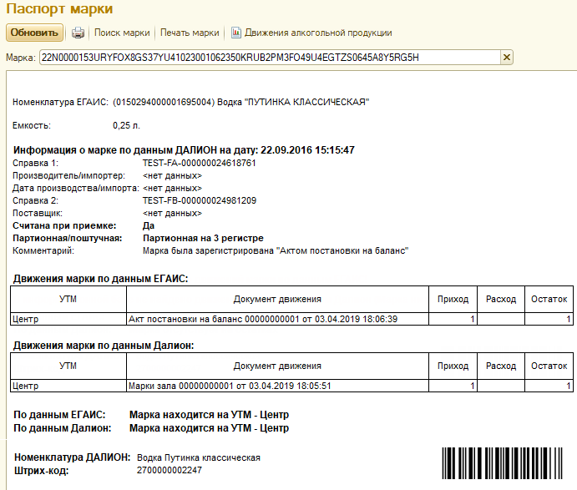Click По данным Далион status Марка находится на УТМ - Центр
577x490 pixels.
click(x=209, y=428)
